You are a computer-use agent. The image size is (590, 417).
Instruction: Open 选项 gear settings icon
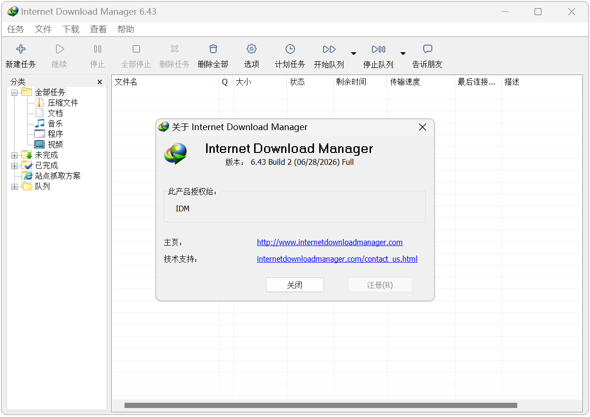pos(252,49)
